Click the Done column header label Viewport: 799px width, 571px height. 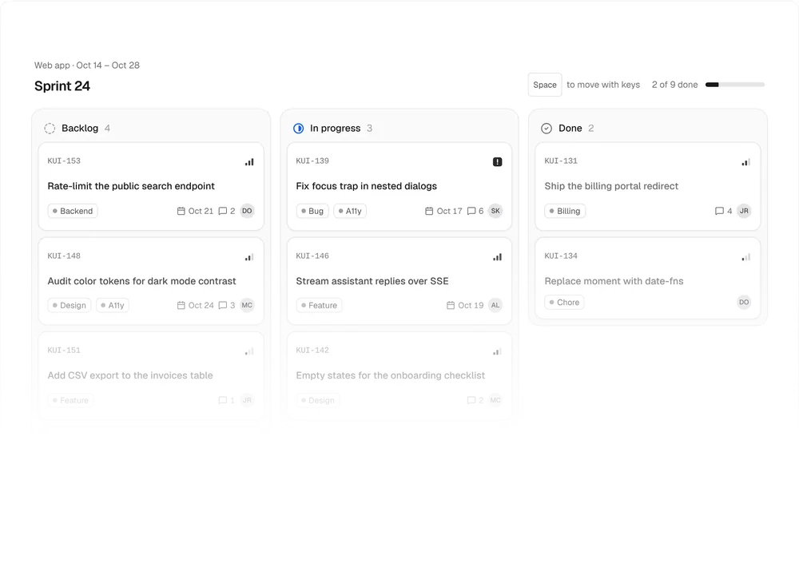click(x=570, y=129)
